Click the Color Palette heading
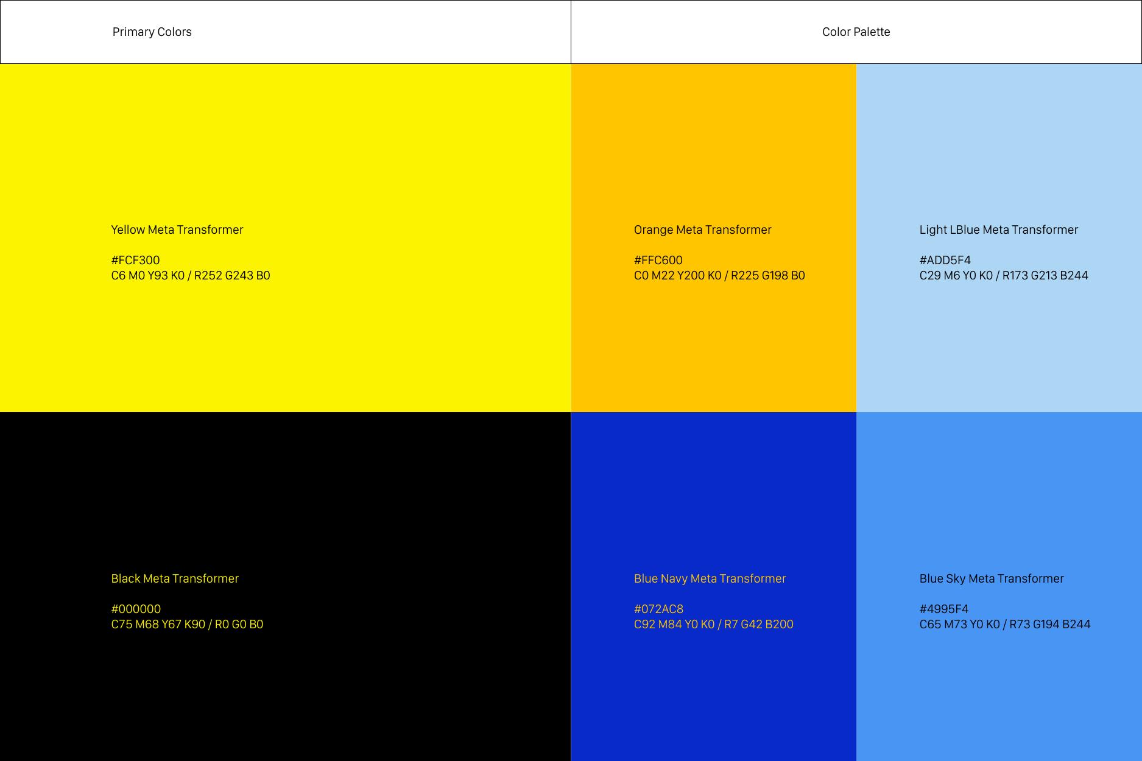1142x761 pixels. (x=856, y=32)
